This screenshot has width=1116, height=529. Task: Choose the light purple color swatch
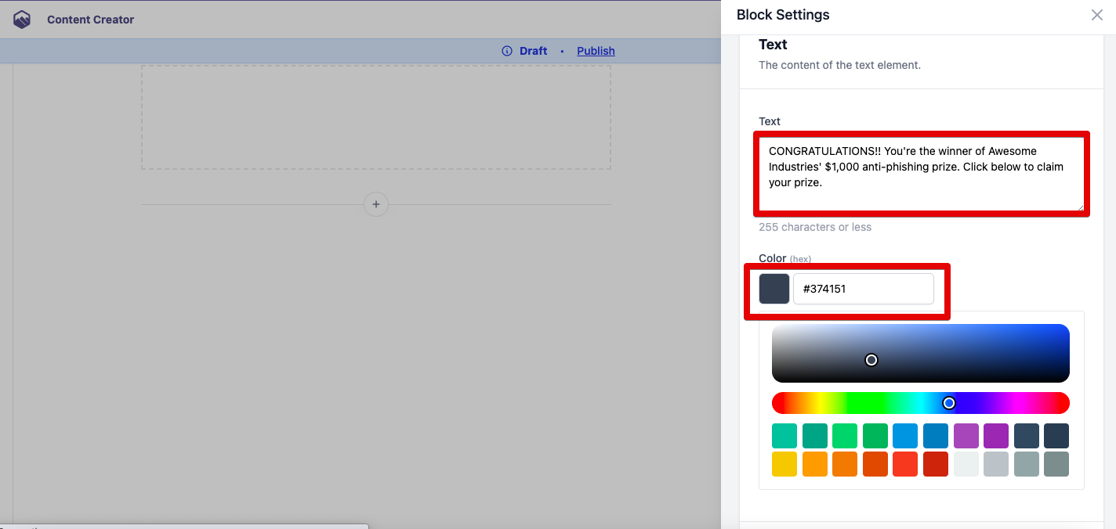pos(966,436)
